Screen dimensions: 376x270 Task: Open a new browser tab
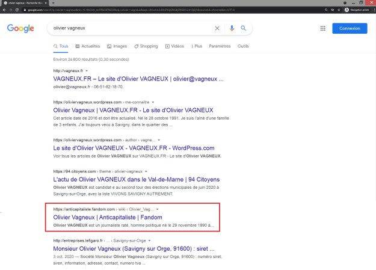pos(53,3)
